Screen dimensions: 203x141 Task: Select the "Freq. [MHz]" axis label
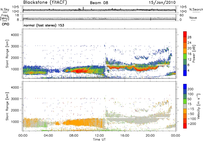(x=5, y=17)
